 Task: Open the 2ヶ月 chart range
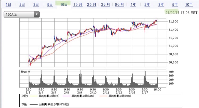pos(91,5)
